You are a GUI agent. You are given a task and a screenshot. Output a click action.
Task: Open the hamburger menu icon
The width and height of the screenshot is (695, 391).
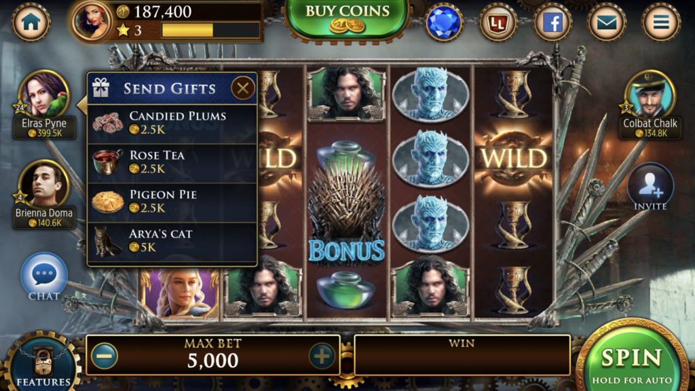click(x=660, y=22)
